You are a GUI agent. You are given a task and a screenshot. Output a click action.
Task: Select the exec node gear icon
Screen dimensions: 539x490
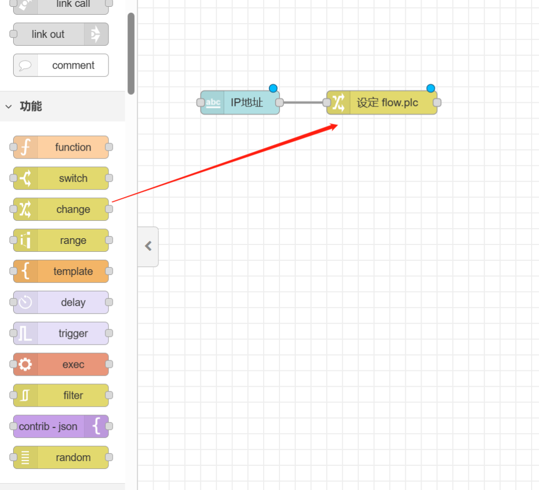25,365
